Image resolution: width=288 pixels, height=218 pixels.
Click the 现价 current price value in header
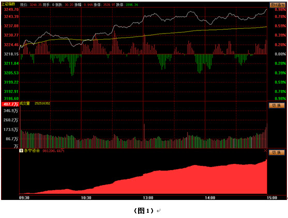[x=36, y=5]
